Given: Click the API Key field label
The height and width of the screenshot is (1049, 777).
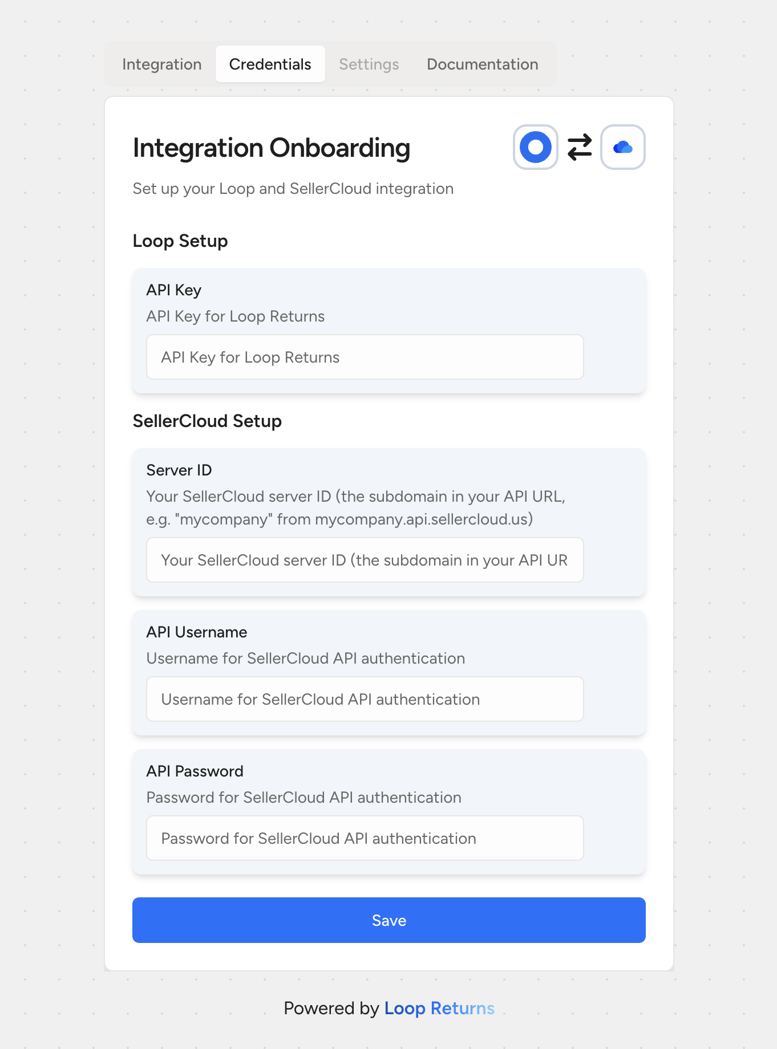Looking at the screenshot, I should (174, 290).
